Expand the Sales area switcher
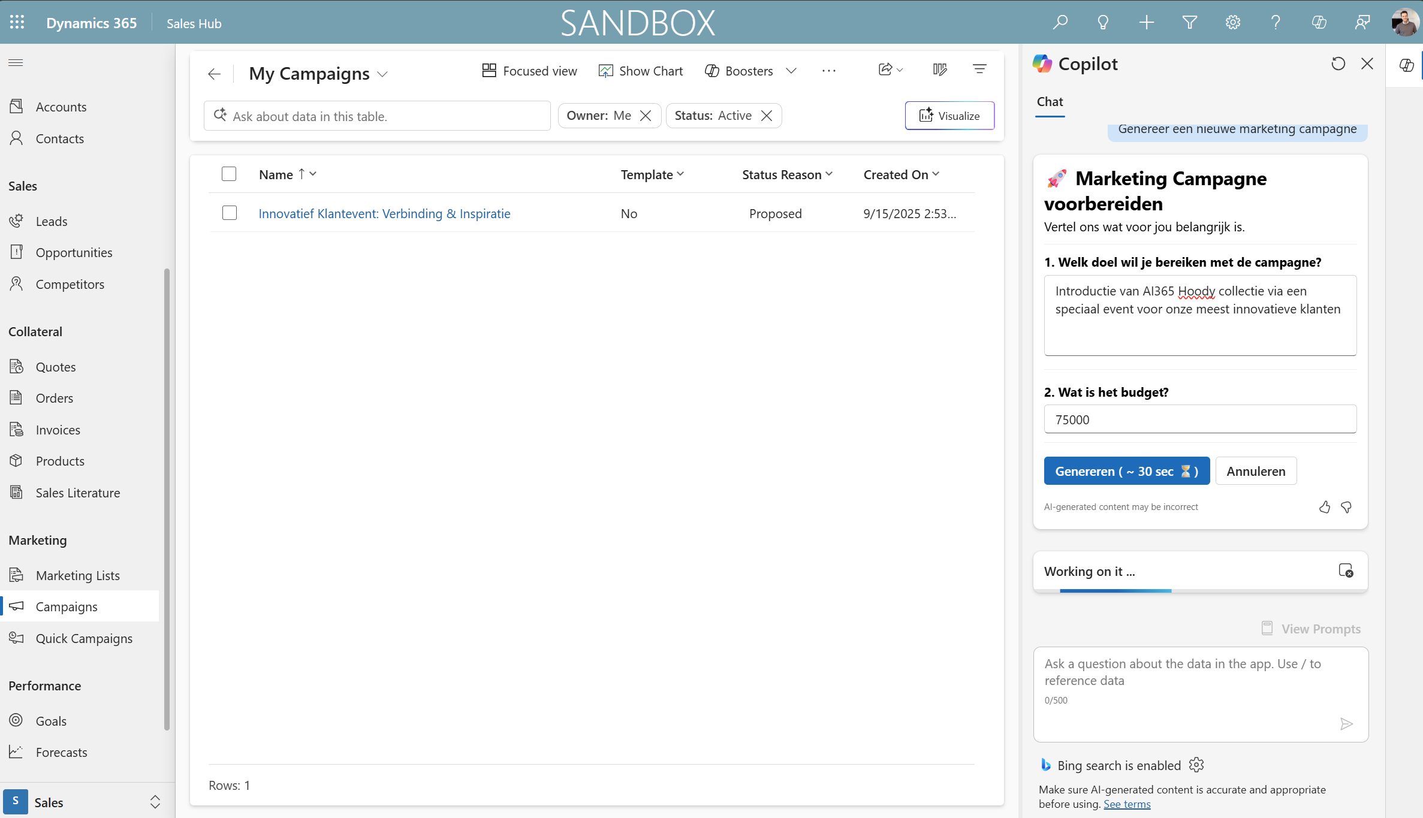 155,802
